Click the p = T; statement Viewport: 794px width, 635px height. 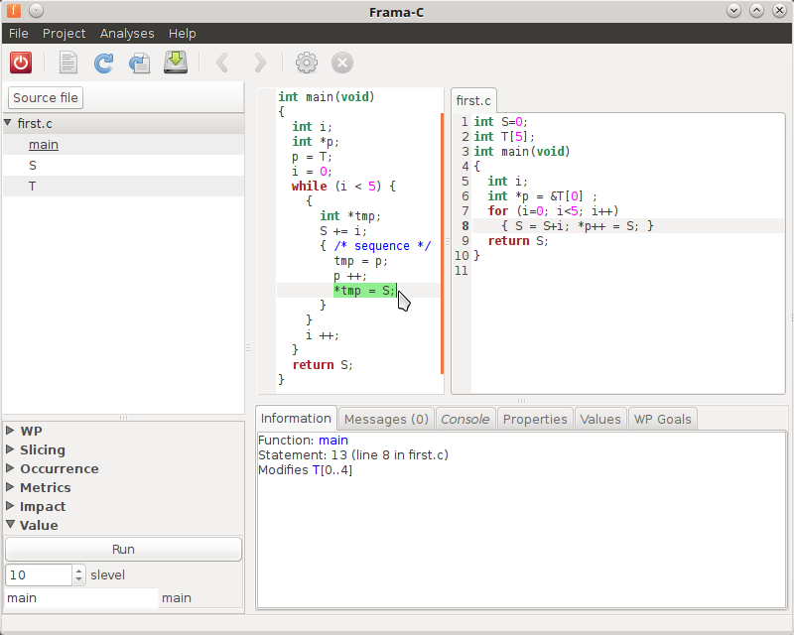point(312,157)
